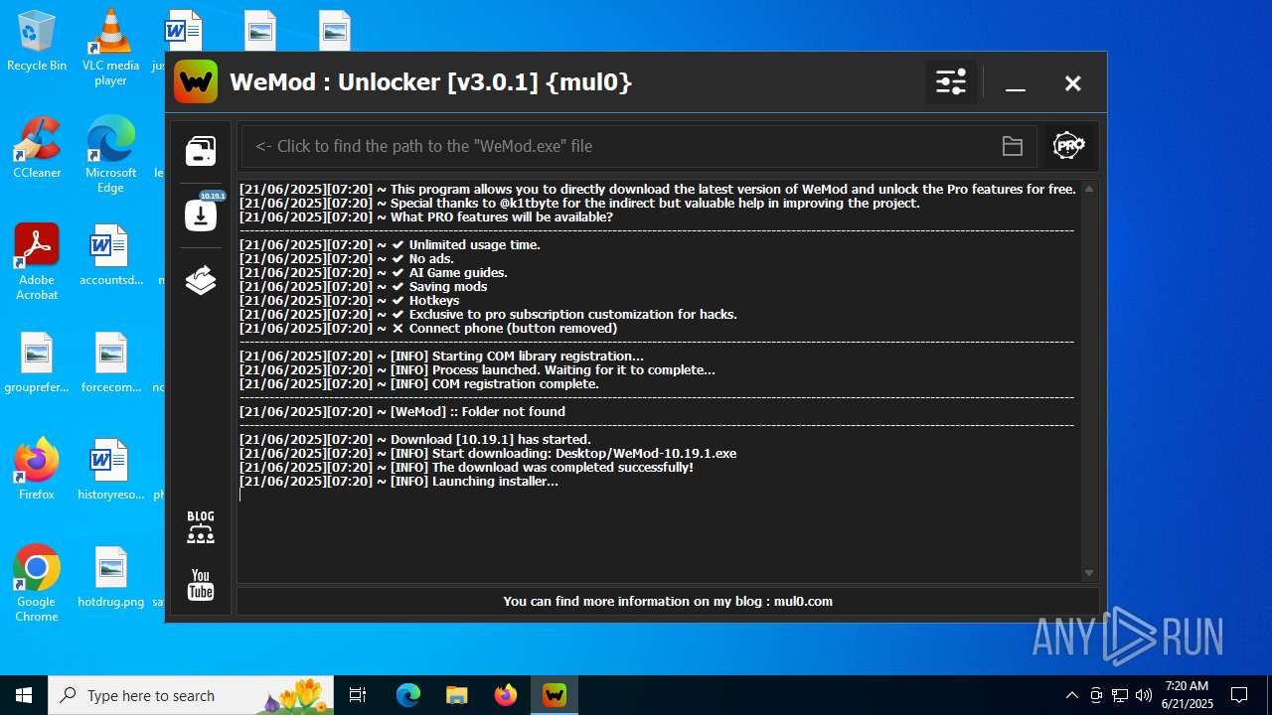Activate the PRO unlock badge button

pos(1069,147)
